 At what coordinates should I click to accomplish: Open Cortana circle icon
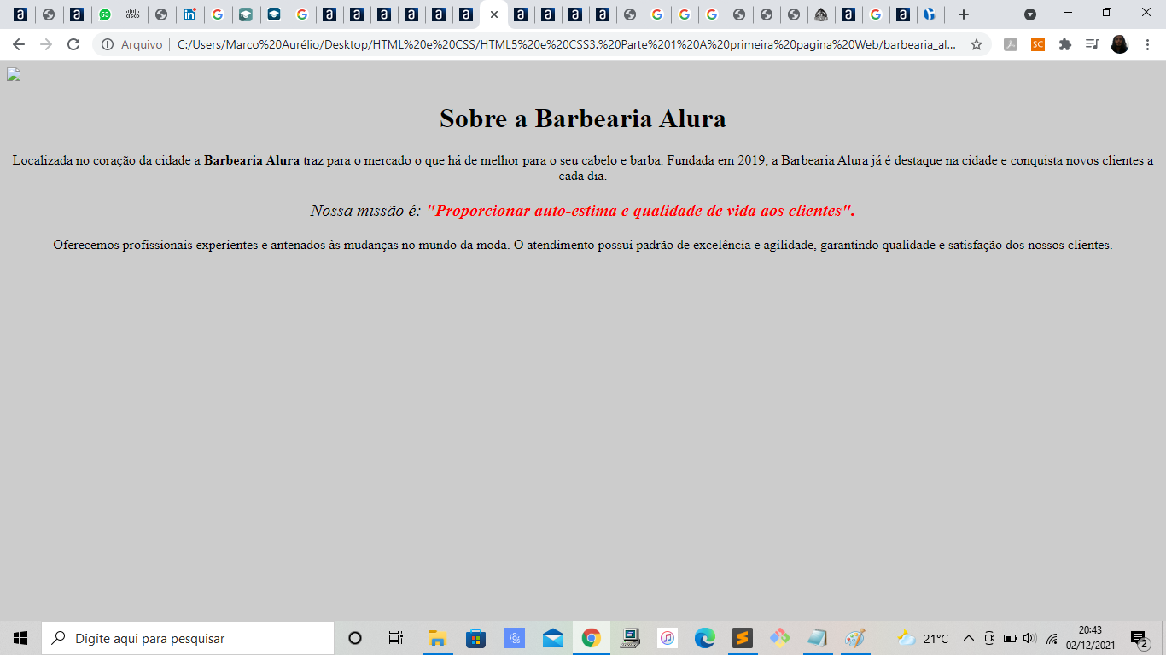coord(355,638)
